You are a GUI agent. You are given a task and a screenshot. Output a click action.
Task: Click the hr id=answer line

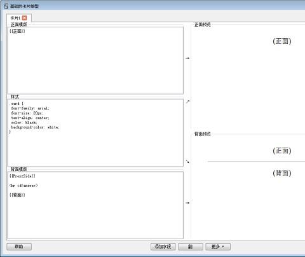pos(24,186)
